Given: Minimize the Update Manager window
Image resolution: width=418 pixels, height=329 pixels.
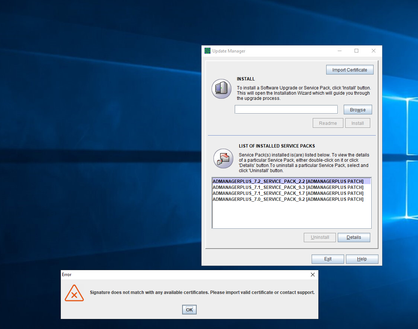Looking at the screenshot, I should (340, 51).
